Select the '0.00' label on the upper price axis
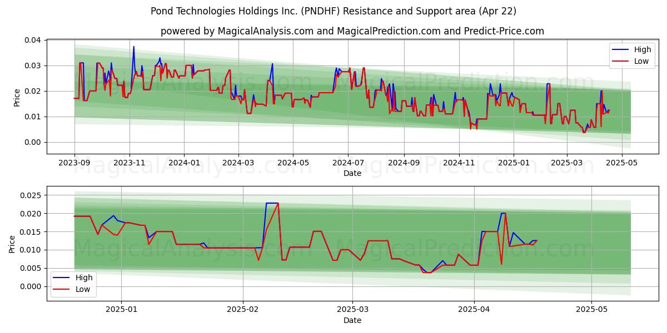This screenshot has height=333, width=667. coord(33,142)
